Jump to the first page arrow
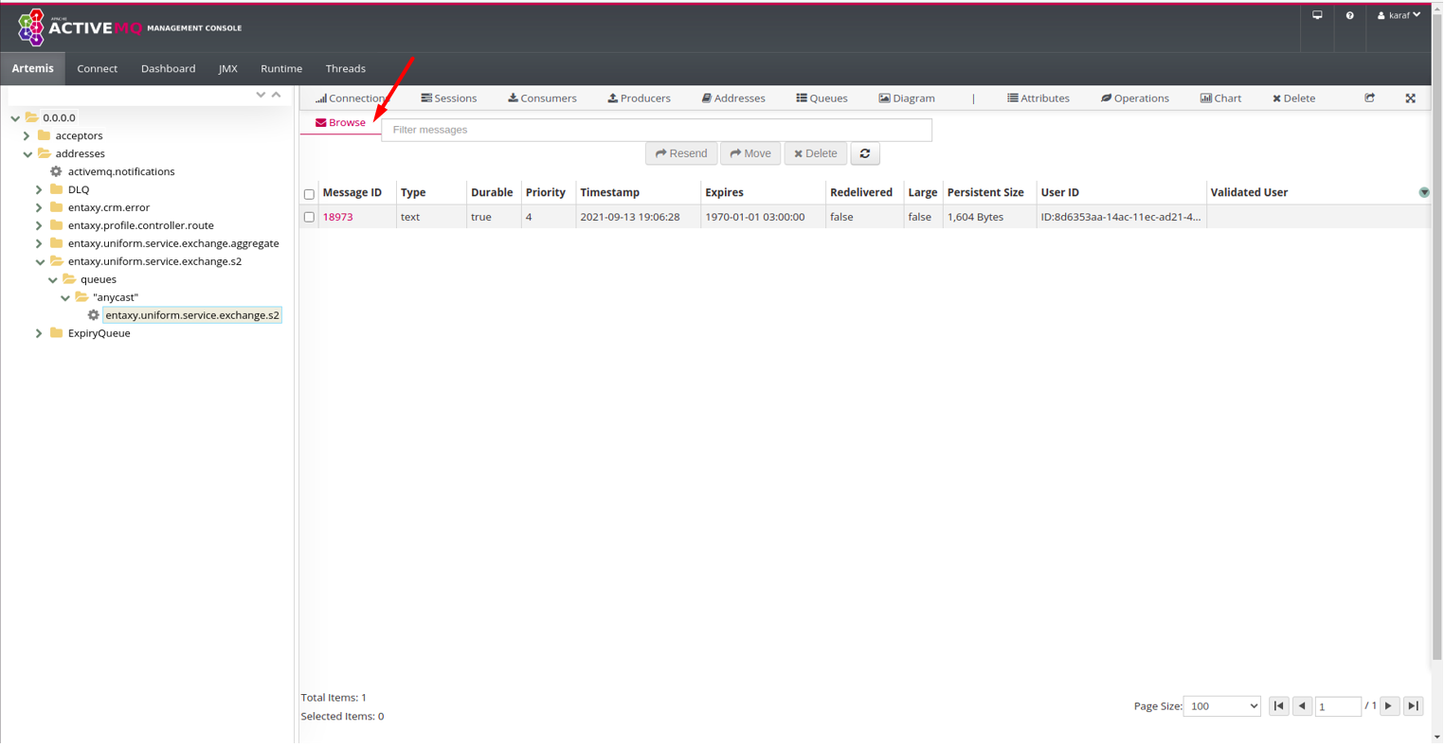 [1278, 706]
